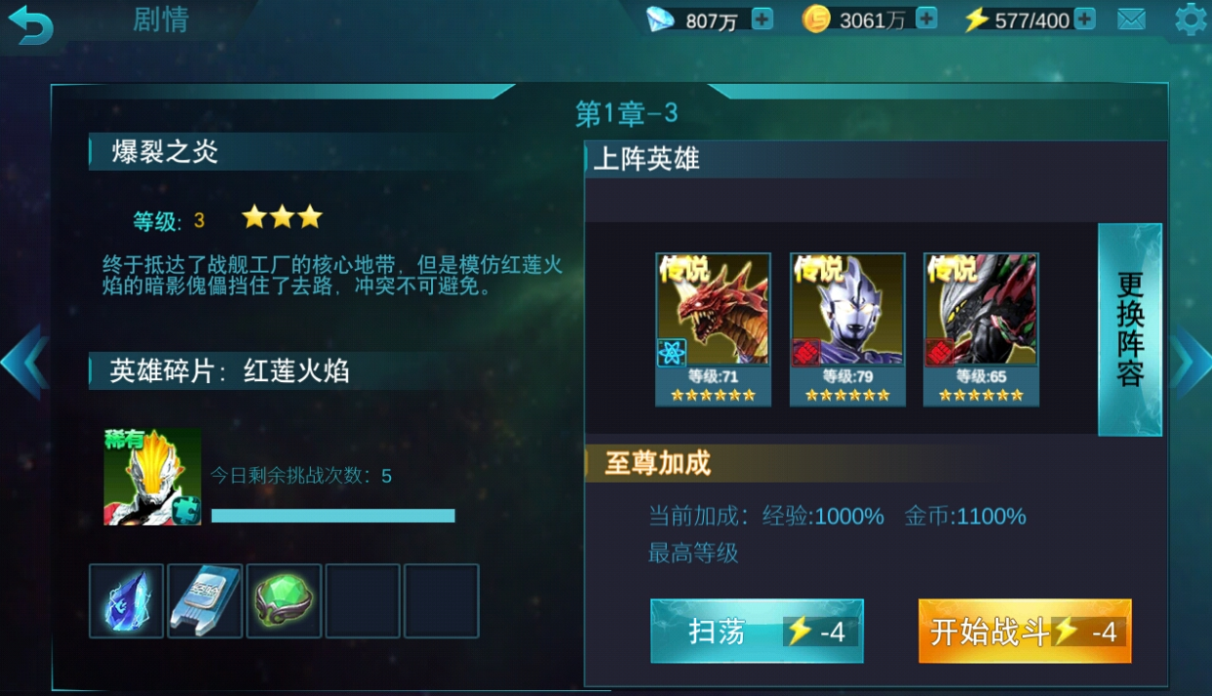Tap the back arrow icon

(x=30, y=23)
